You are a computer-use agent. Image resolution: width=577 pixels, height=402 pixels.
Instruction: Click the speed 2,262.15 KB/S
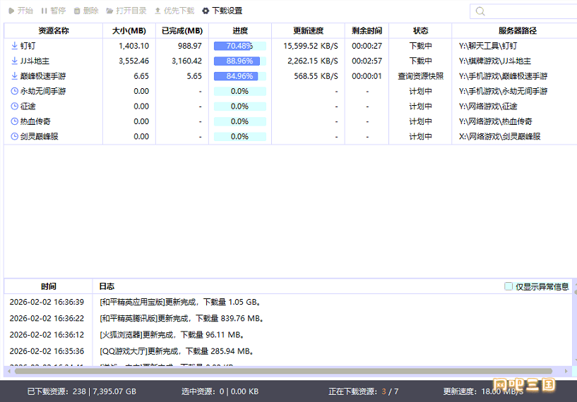pyautogui.click(x=313, y=61)
